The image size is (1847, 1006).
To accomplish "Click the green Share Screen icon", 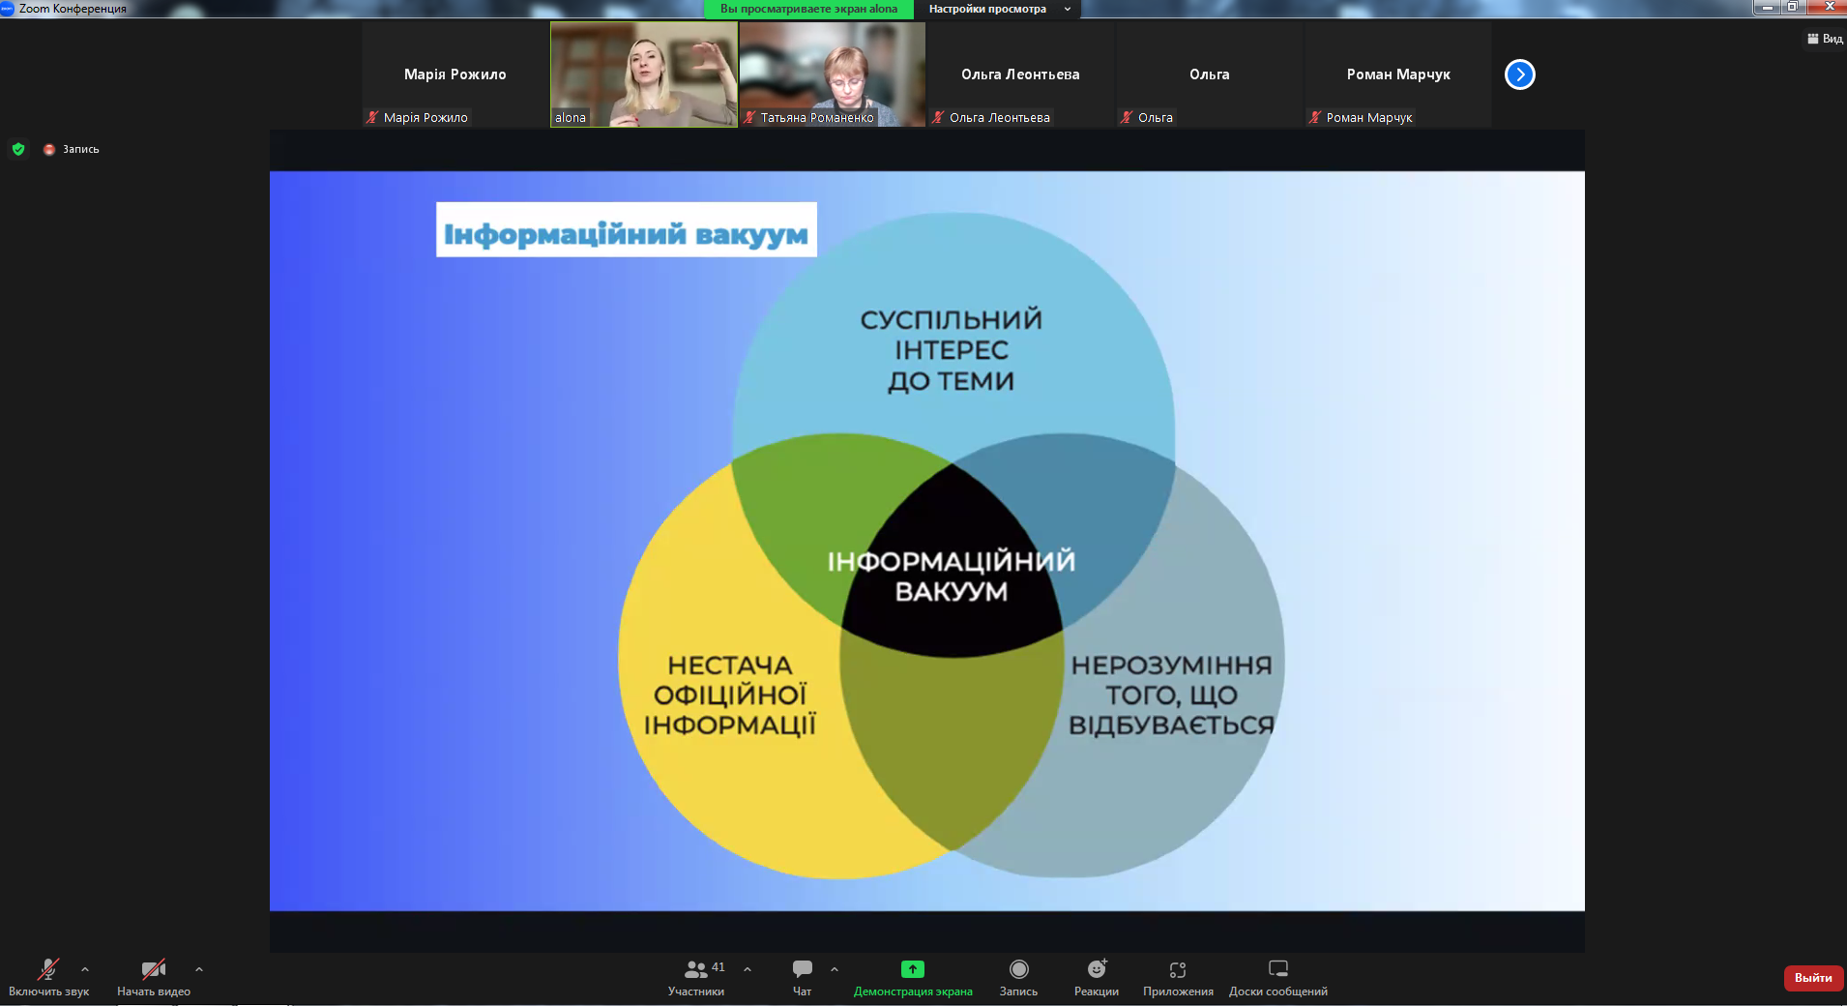I will (912, 969).
